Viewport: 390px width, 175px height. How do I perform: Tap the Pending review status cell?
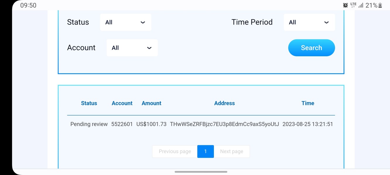click(x=89, y=124)
